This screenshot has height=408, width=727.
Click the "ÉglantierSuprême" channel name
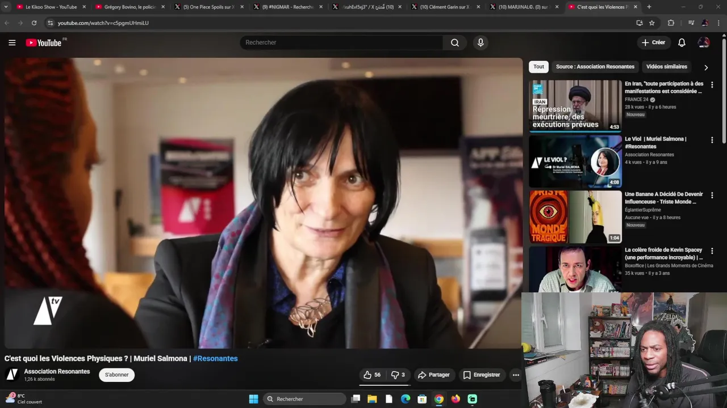click(x=643, y=210)
